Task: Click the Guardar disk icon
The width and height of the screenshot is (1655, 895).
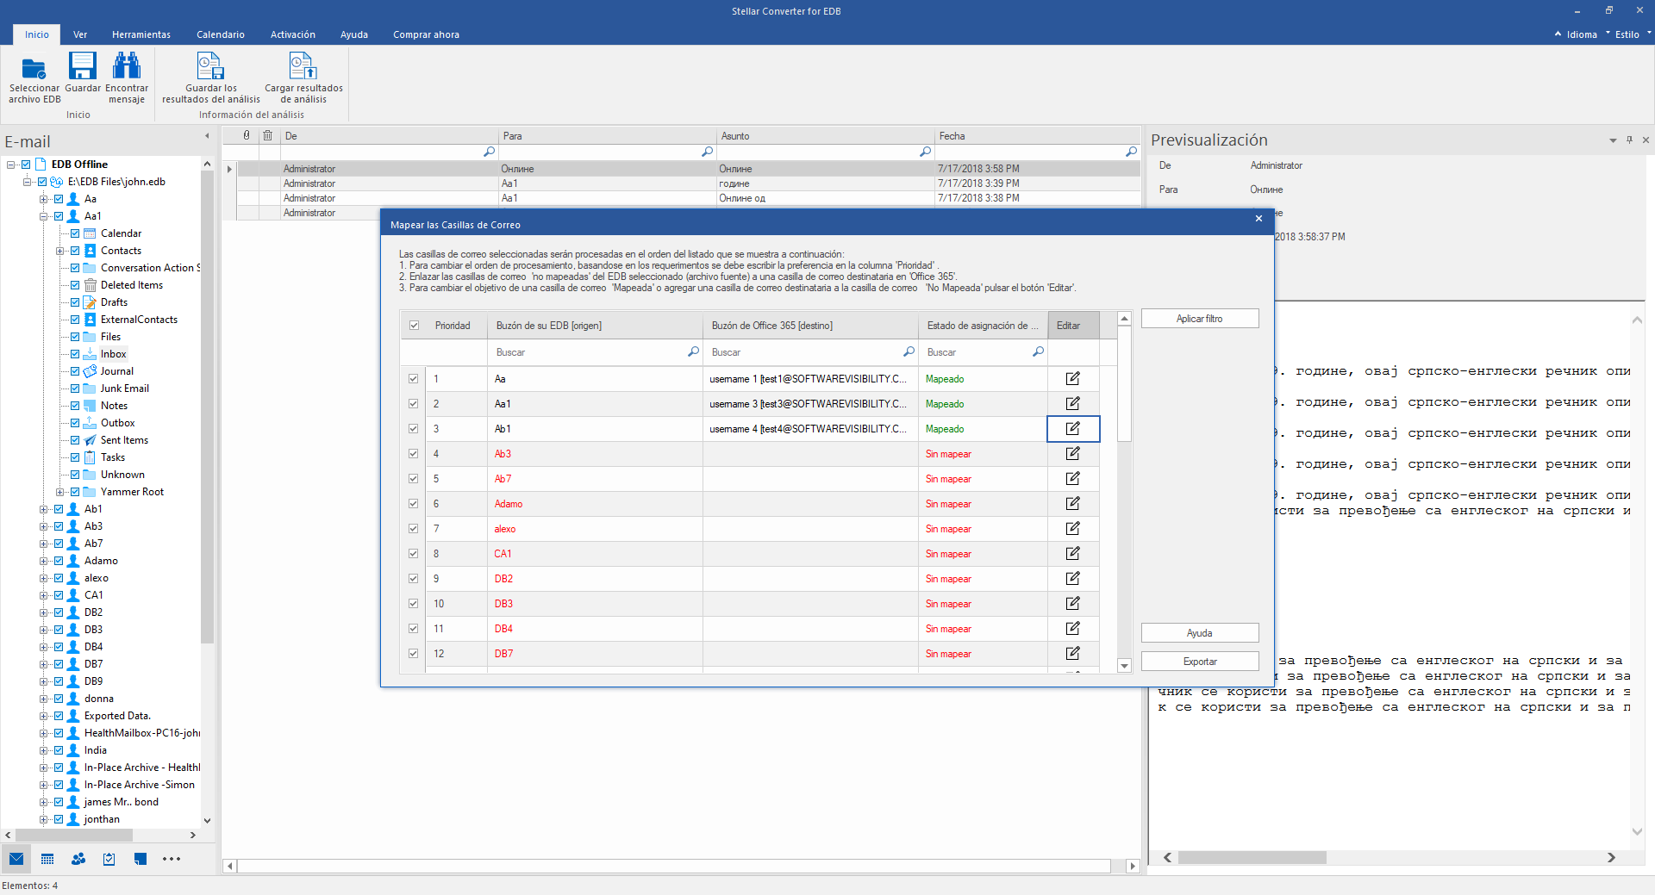Action: [x=83, y=66]
